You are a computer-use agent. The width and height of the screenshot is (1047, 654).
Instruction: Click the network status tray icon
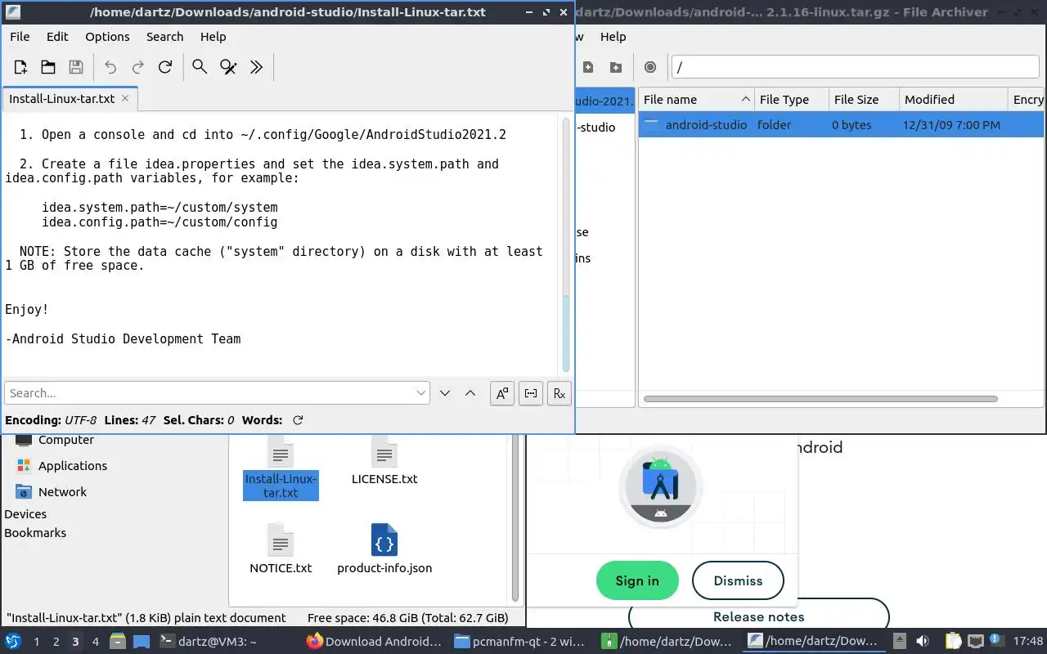click(x=976, y=642)
